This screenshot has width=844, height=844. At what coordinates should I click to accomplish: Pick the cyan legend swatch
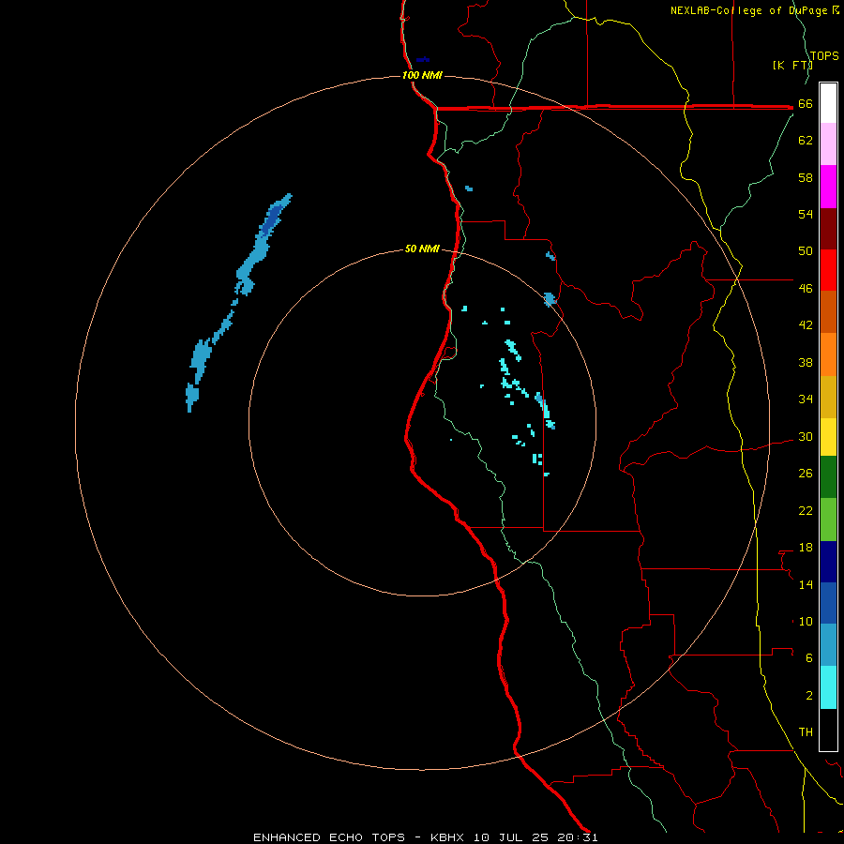click(828, 687)
